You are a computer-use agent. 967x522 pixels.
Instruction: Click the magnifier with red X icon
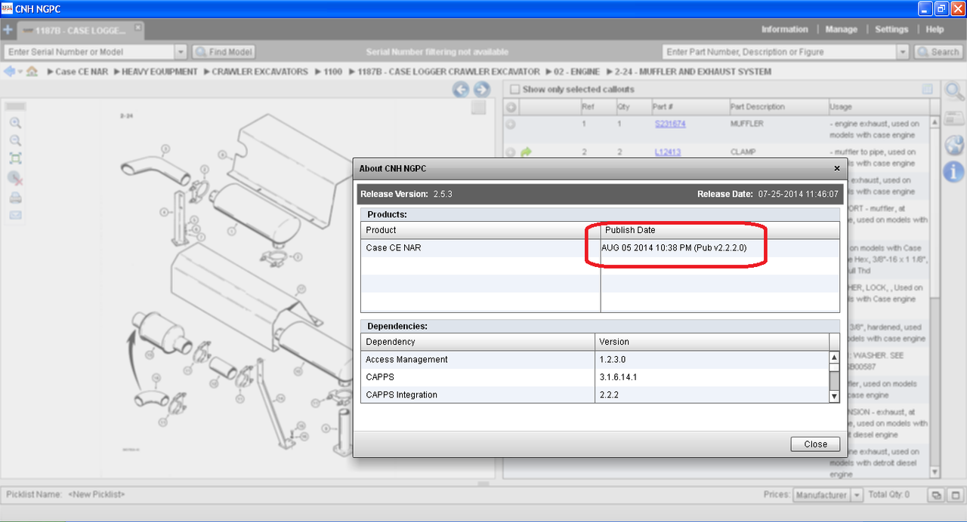pos(15,179)
